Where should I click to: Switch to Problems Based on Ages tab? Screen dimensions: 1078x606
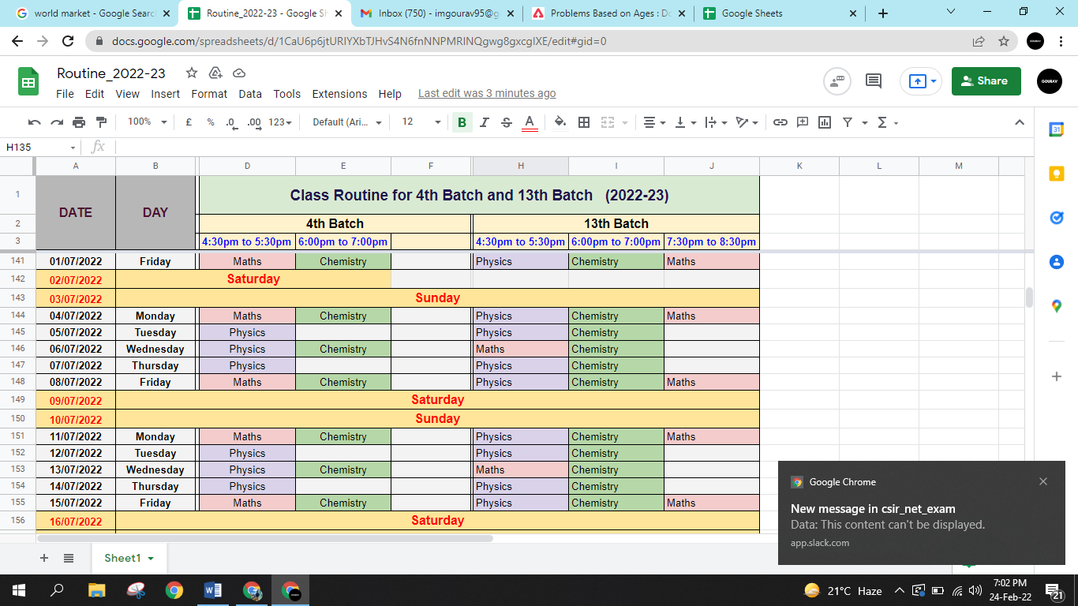point(609,13)
